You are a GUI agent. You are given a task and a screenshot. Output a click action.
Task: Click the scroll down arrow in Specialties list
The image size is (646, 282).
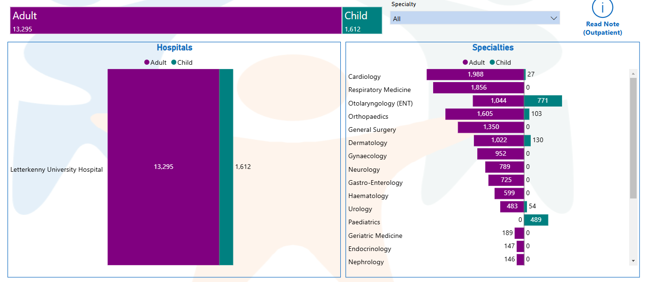[x=633, y=260]
